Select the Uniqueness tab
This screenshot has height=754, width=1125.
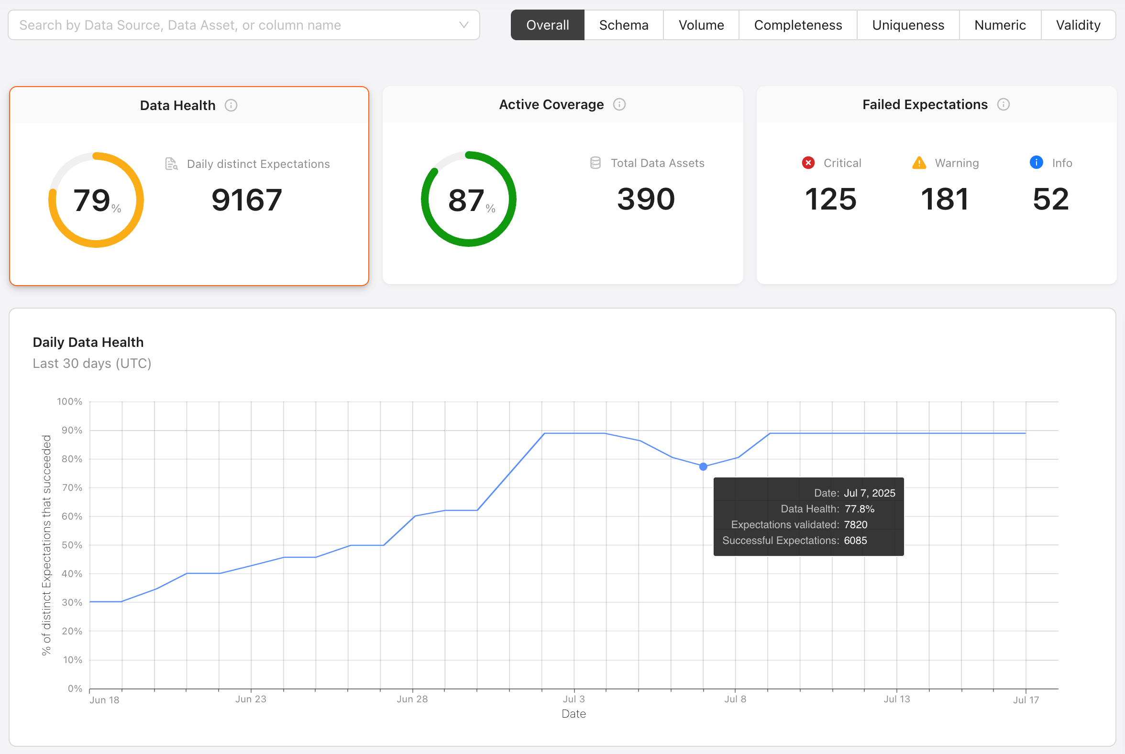click(x=908, y=24)
